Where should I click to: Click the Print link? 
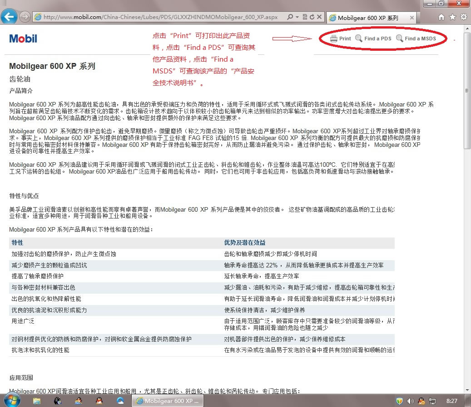point(341,39)
